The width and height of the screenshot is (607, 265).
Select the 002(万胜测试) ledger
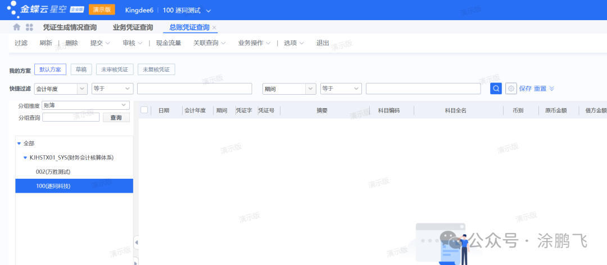(x=53, y=171)
